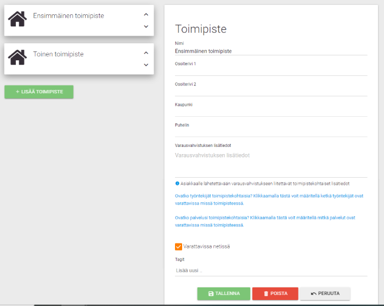Click the Tagit Lisää uusi field
The height and width of the screenshot is (306, 384).
point(271,270)
